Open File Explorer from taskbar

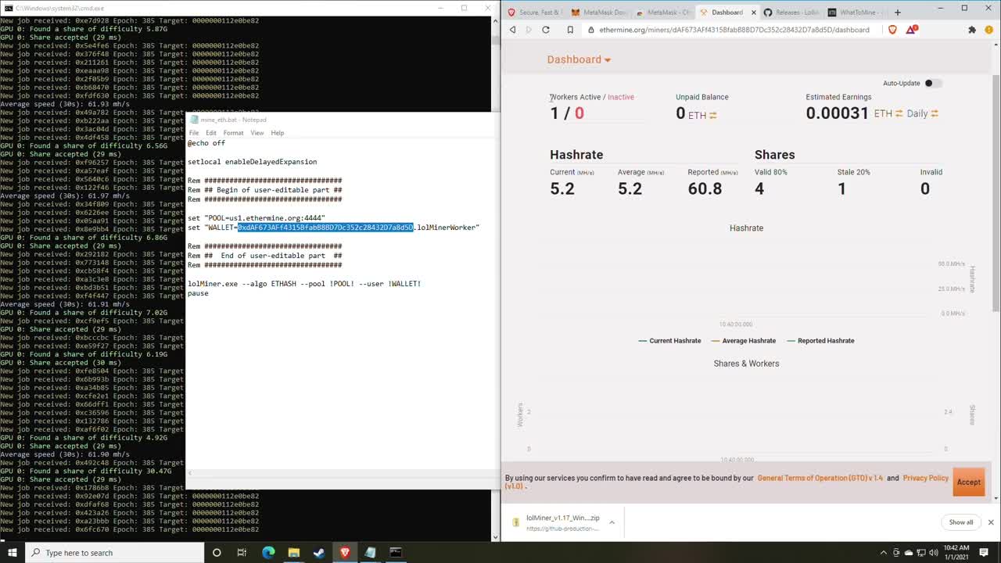pyautogui.click(x=294, y=553)
